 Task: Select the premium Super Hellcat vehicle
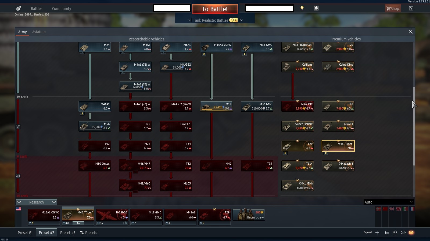(298, 126)
